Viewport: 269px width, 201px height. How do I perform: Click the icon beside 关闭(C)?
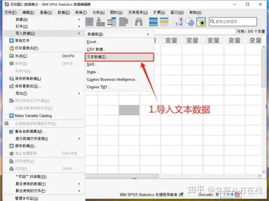pos(11,56)
